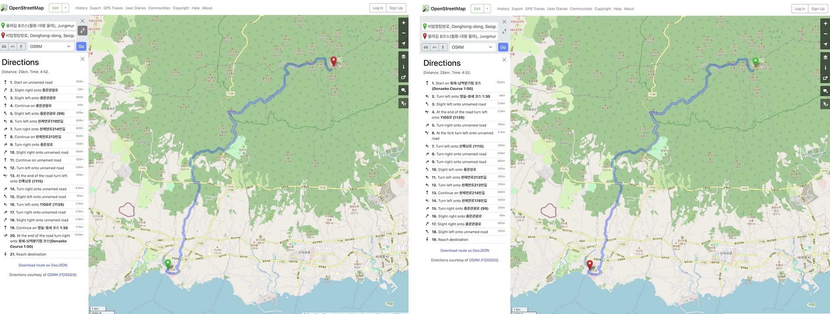The height and width of the screenshot is (314, 830).
Task: Open OSRM routing engine dropdown in left window
Action: pos(51,47)
